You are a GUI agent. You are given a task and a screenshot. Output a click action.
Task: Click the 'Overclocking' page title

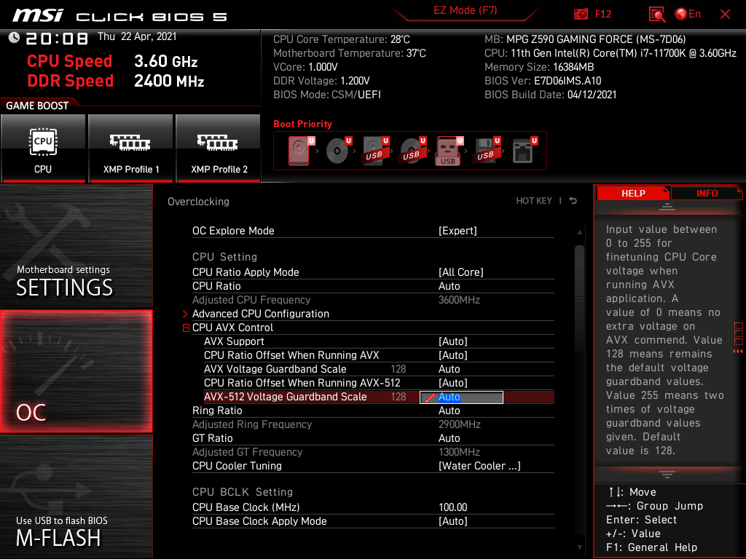point(198,202)
